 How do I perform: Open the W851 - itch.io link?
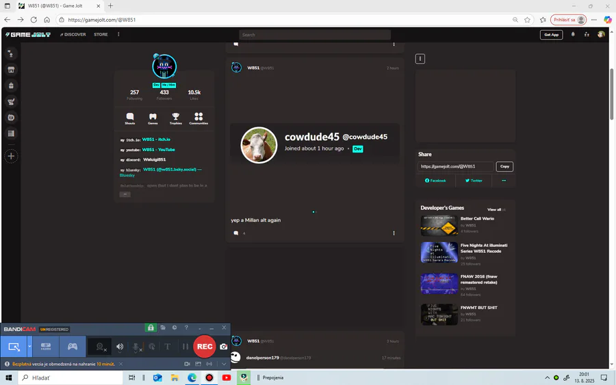[x=156, y=140]
